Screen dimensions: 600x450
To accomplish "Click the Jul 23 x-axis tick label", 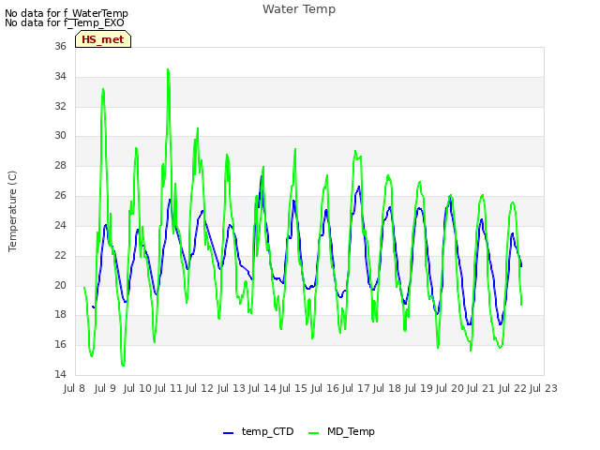I will pyautogui.click(x=544, y=388).
